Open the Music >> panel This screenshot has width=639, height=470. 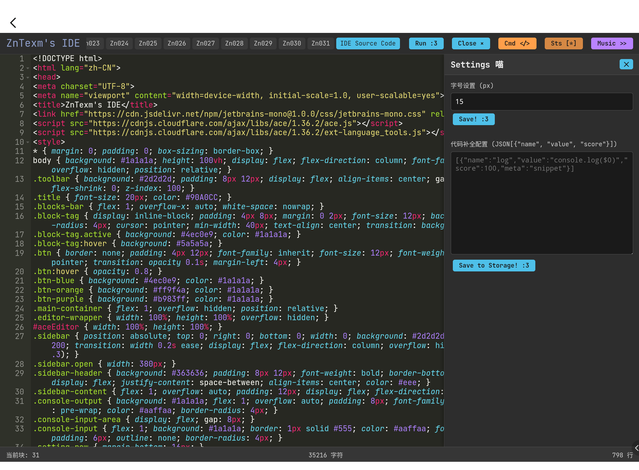[612, 43]
